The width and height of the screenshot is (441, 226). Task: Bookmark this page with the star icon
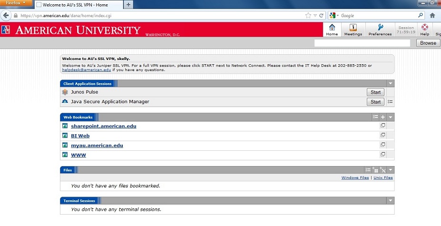tap(308, 16)
